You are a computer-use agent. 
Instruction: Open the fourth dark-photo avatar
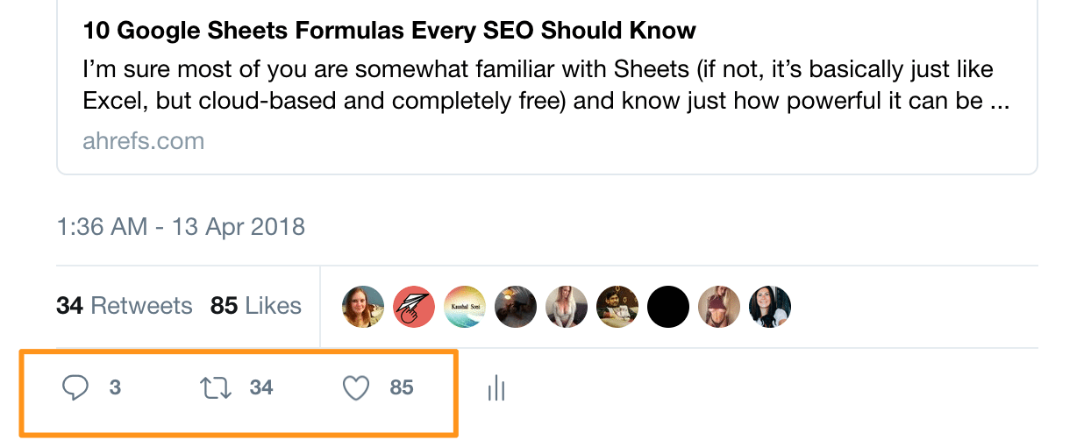516,307
